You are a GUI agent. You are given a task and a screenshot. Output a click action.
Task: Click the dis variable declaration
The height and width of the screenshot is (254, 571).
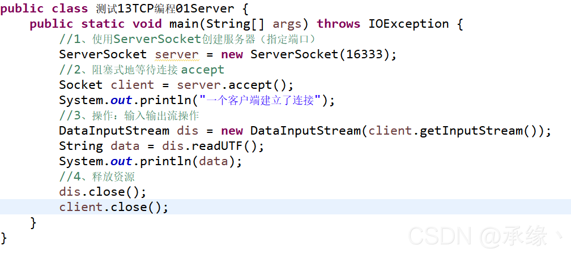coord(188,131)
